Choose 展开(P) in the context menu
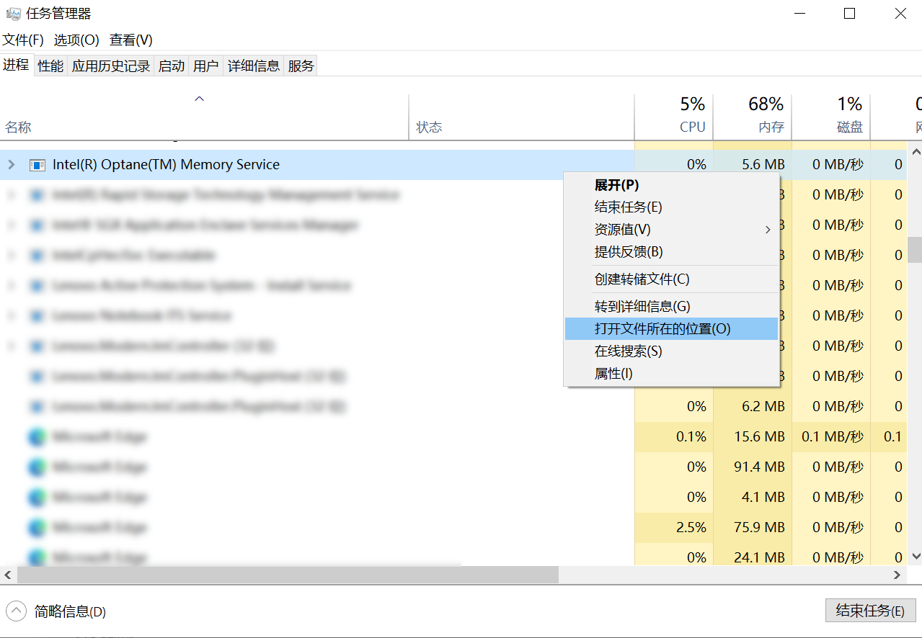The width and height of the screenshot is (922, 638). coord(671,185)
